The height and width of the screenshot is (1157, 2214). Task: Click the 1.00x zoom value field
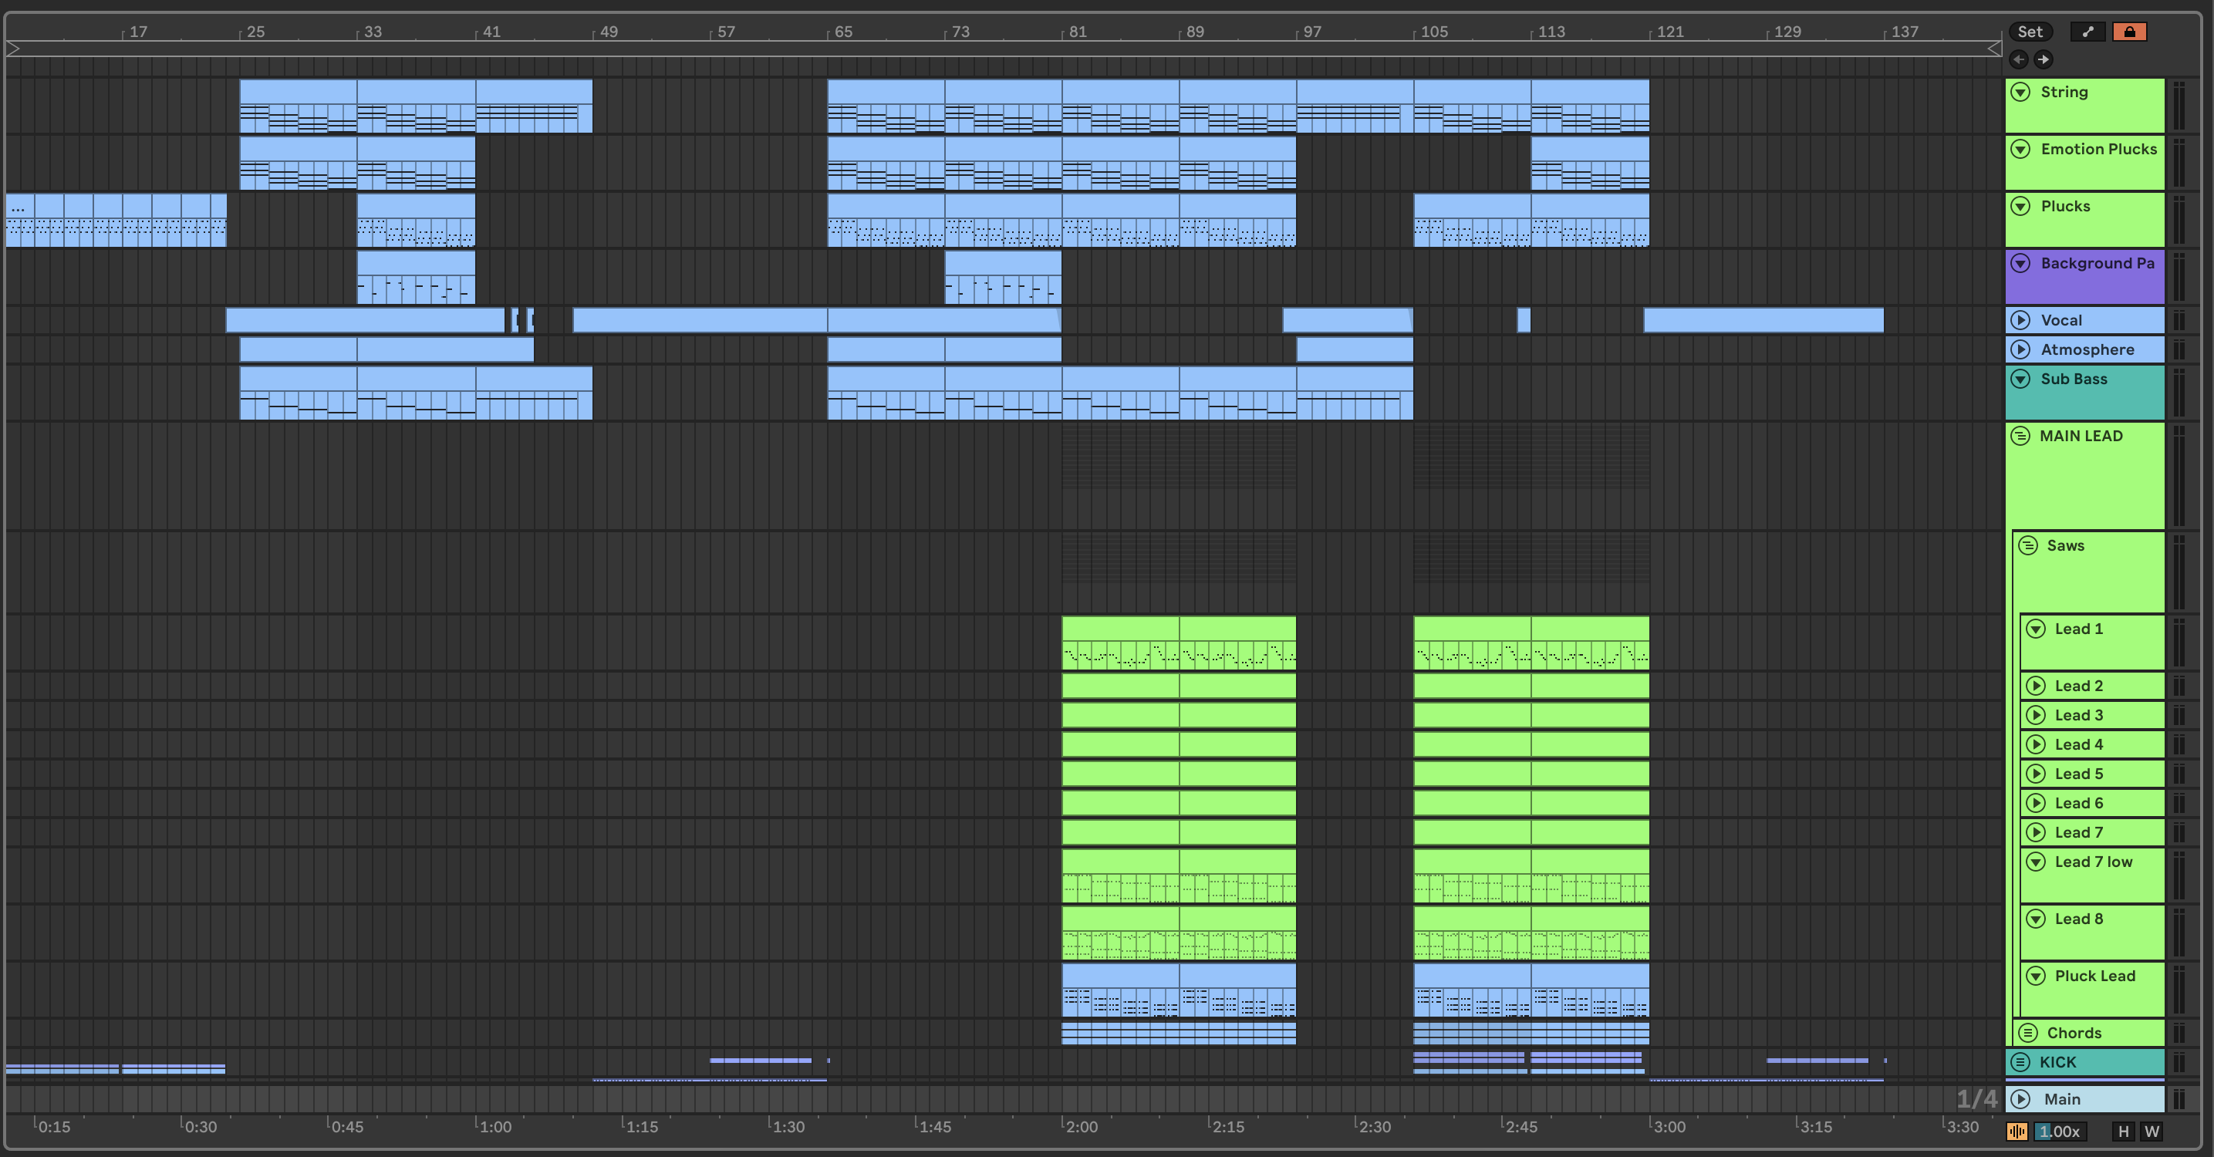pyautogui.click(x=2060, y=1132)
